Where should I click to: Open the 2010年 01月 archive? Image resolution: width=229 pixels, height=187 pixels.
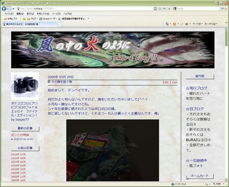(18, 169)
